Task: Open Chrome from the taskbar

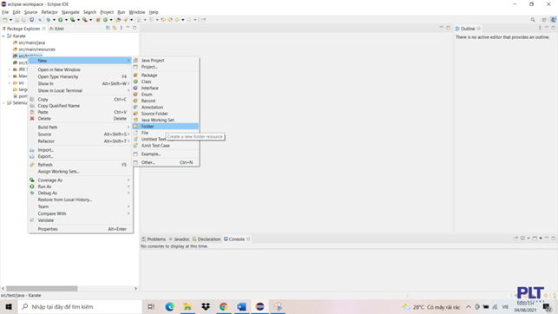Action: tap(224, 306)
